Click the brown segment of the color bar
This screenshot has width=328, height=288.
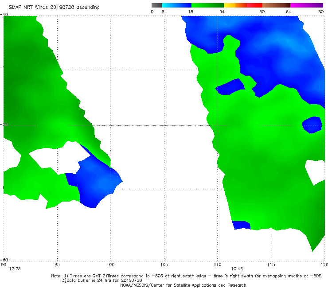click(x=276, y=5)
